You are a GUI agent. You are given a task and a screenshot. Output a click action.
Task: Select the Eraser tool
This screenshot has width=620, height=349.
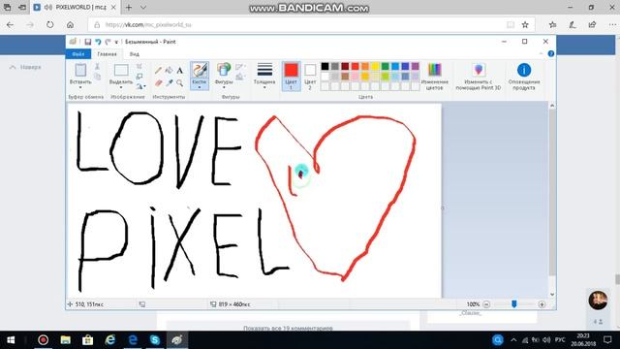tap(158, 82)
